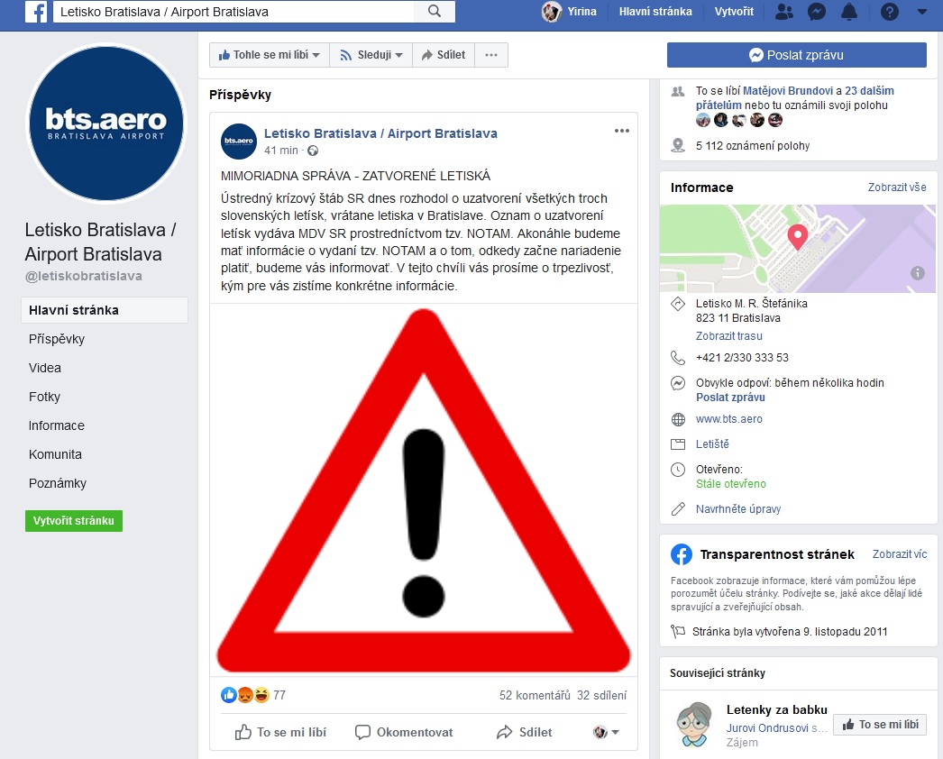
Task: Open the notifications bell icon
Action: (848, 12)
